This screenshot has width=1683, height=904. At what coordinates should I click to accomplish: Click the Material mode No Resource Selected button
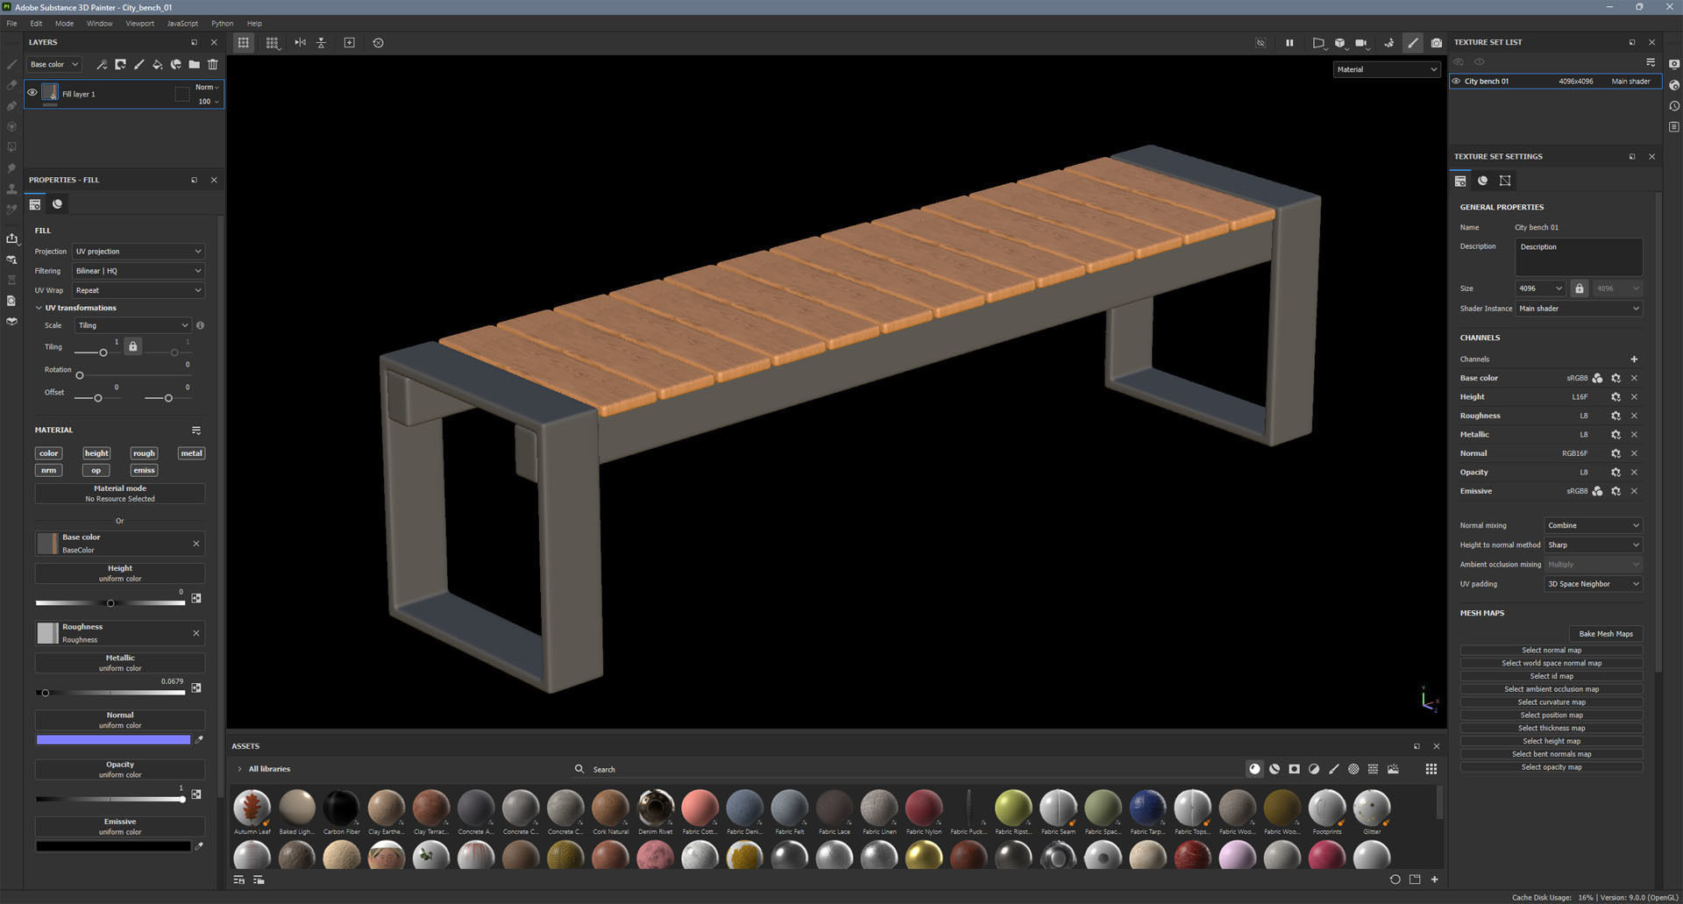120,494
